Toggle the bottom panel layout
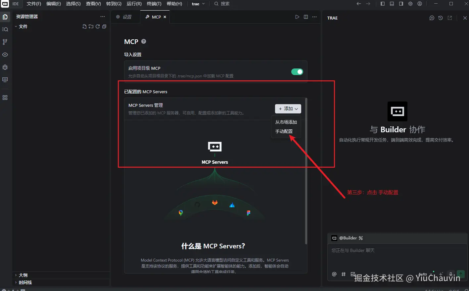Screen dimensions: 469x291 [x=392, y=4]
